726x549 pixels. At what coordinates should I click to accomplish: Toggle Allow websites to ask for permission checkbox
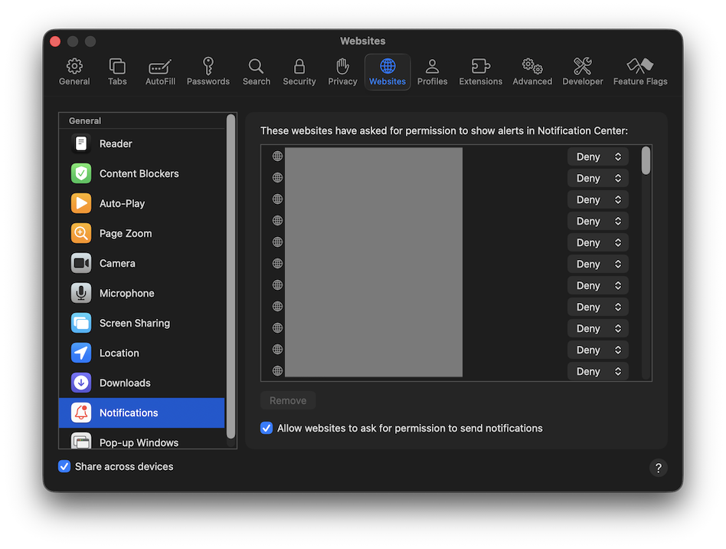click(267, 428)
